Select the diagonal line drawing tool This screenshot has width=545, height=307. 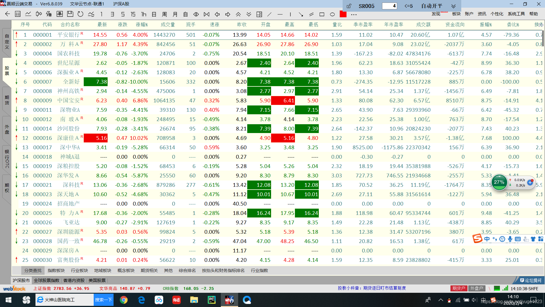[x=269, y=14]
